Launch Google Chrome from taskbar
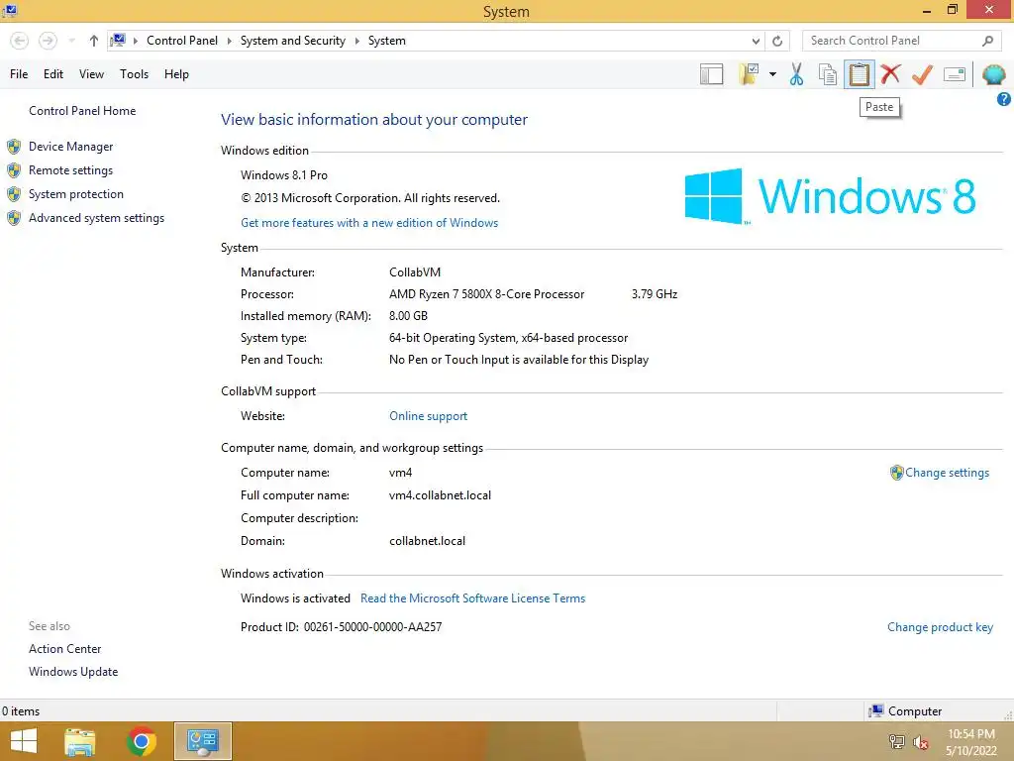The image size is (1014, 761). [142, 741]
